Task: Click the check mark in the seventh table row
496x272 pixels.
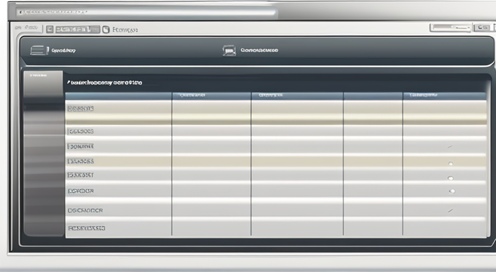Action: [x=450, y=210]
